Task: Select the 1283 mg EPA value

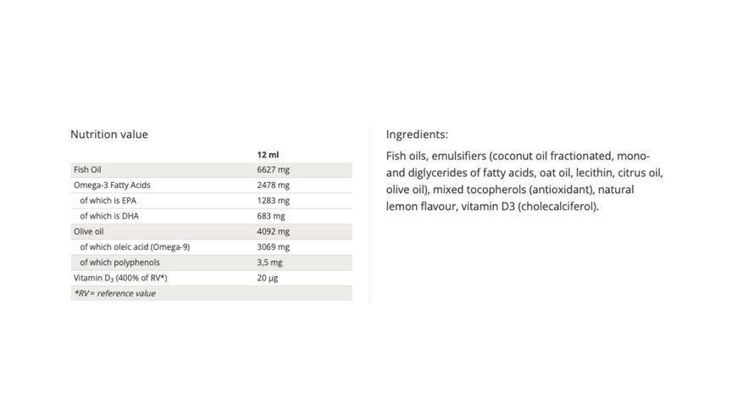Action: [273, 201]
